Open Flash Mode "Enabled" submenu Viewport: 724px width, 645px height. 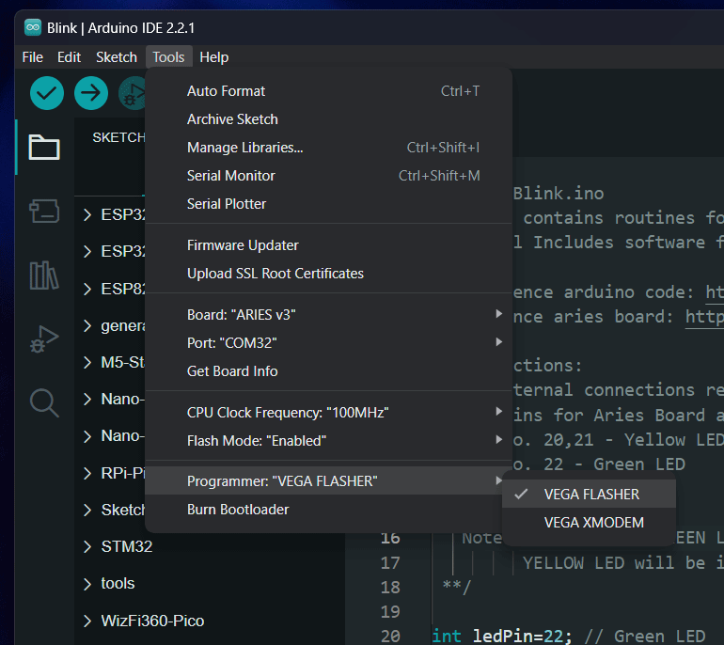click(329, 440)
